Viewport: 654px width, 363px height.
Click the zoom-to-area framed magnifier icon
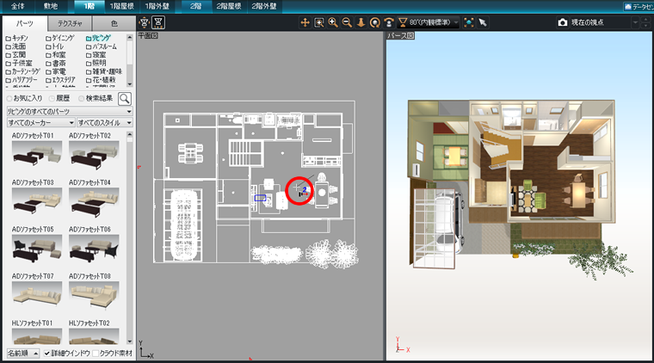(x=318, y=22)
